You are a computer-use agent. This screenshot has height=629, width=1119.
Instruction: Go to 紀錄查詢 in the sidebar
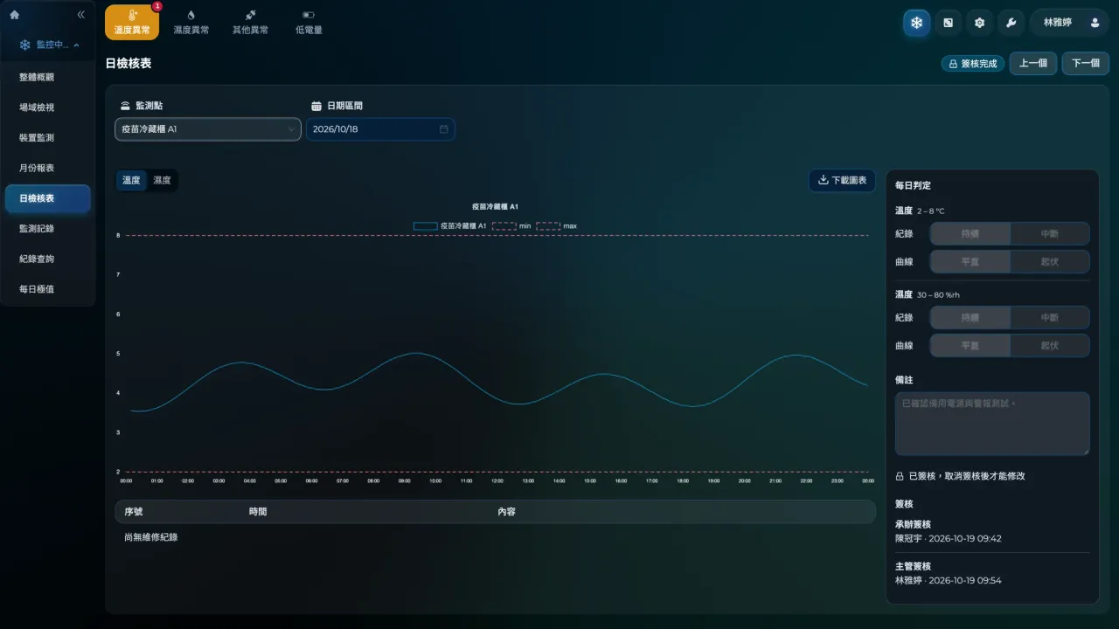click(48, 259)
